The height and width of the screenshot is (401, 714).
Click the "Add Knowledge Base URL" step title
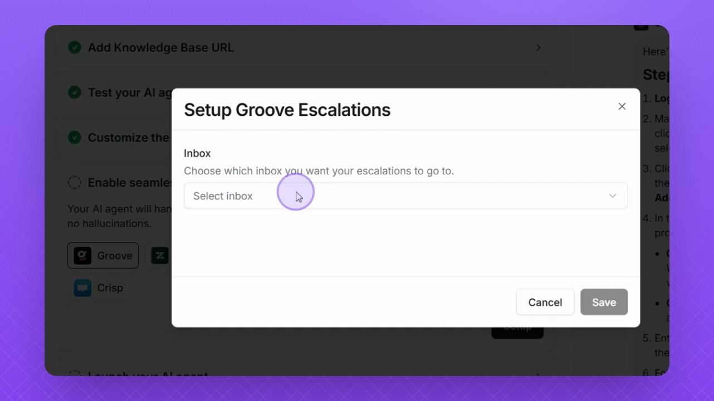pyautogui.click(x=161, y=48)
